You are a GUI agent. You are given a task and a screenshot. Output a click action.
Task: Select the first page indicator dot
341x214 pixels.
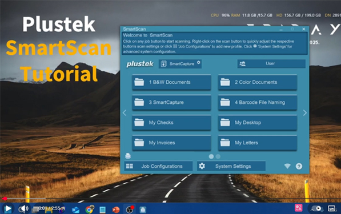click(x=211, y=156)
